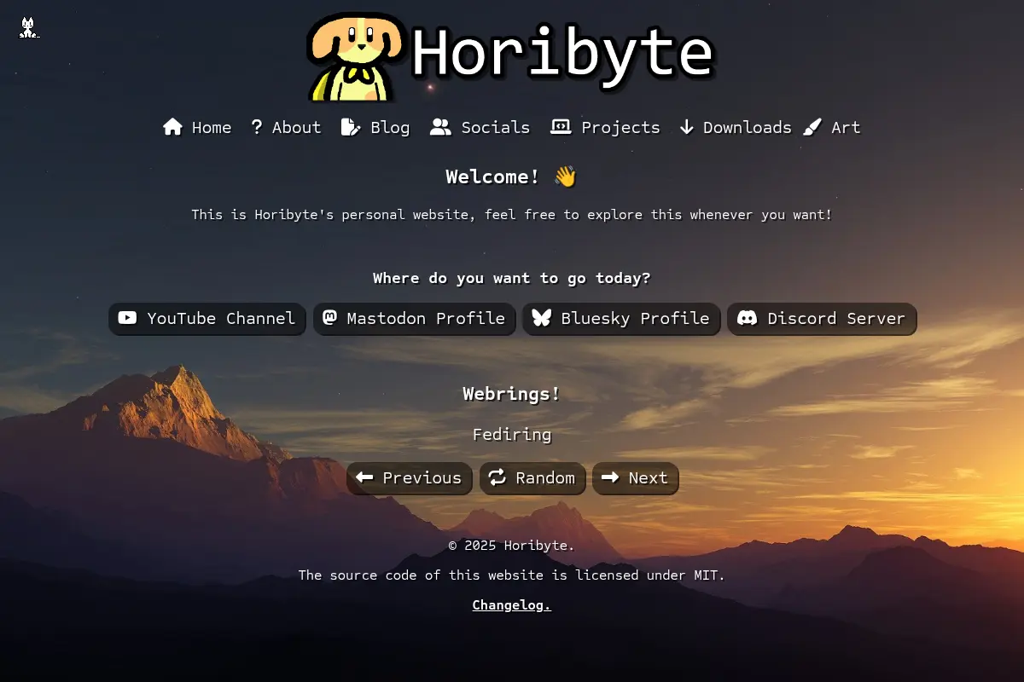Visit a Random webring site
The height and width of the screenshot is (682, 1024).
pyautogui.click(x=532, y=478)
